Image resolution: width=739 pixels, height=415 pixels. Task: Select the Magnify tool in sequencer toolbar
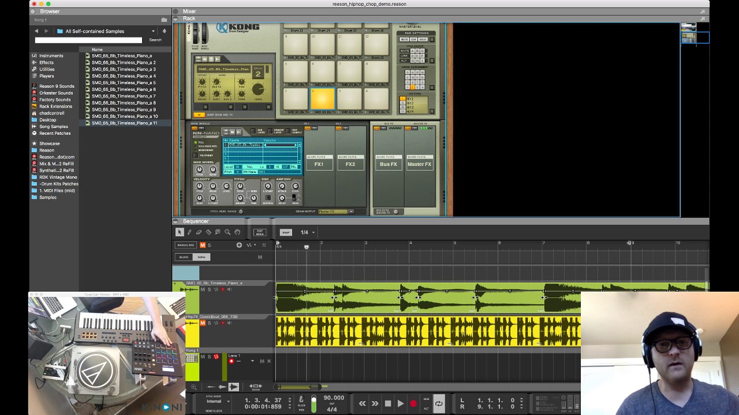pyautogui.click(x=227, y=232)
